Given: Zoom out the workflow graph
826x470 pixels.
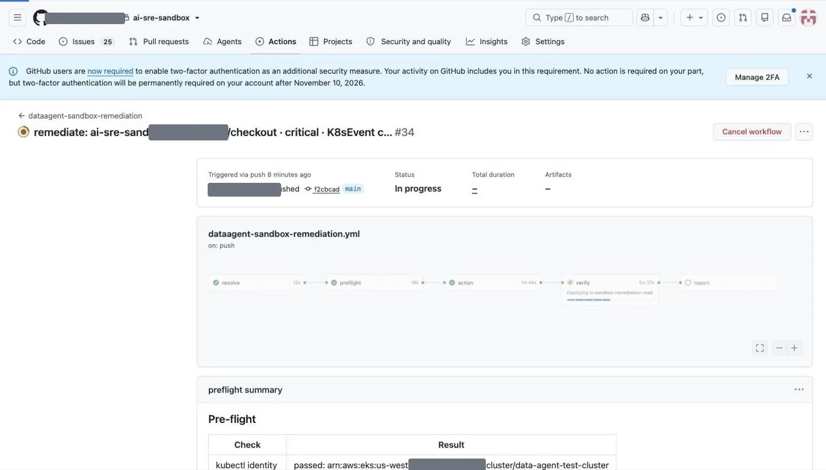Looking at the screenshot, I should [x=779, y=348].
